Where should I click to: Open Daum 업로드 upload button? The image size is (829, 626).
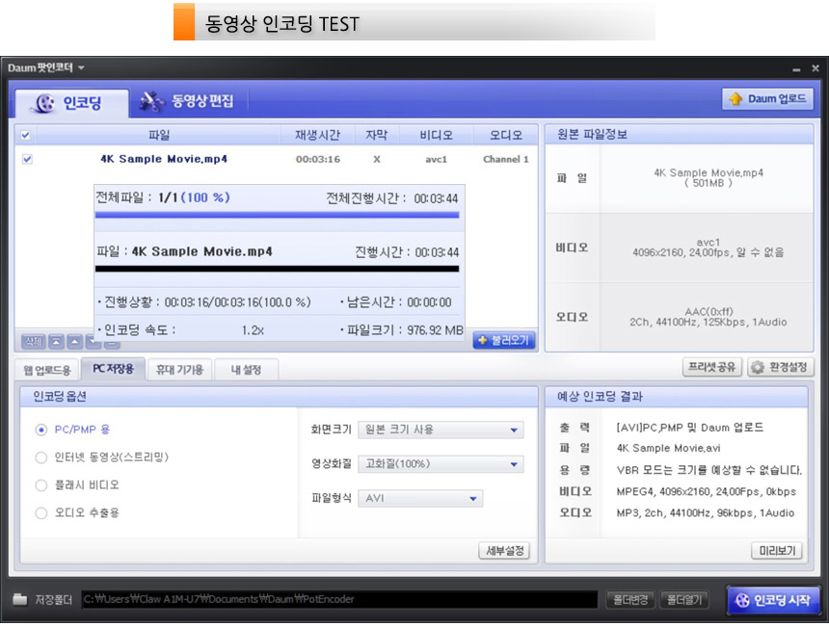(x=767, y=99)
